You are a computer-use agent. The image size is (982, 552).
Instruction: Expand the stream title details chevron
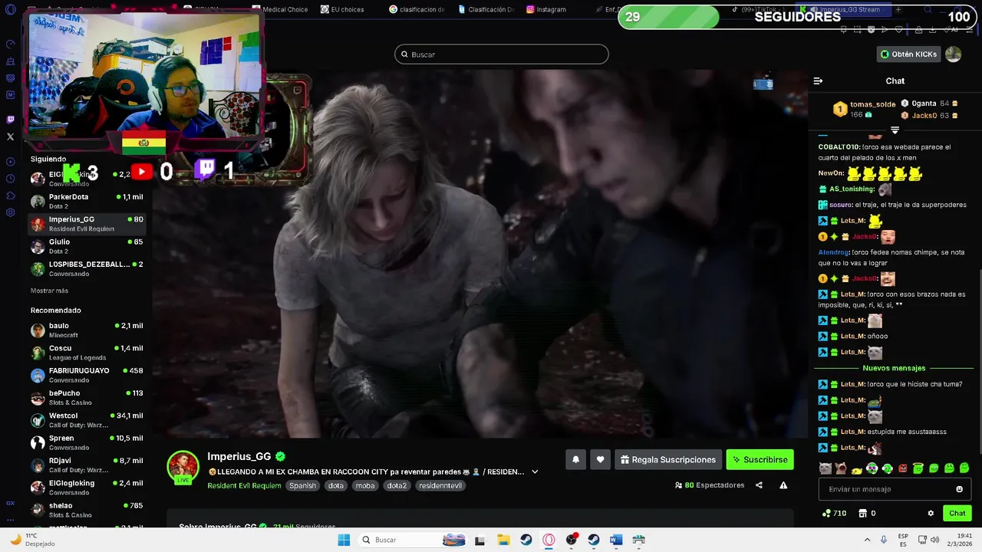click(x=535, y=472)
